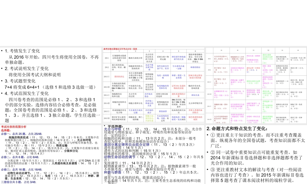This screenshot has height=184, width=307.
Task: Open the slide starting with '非选择题'
Action: coord(153,154)
